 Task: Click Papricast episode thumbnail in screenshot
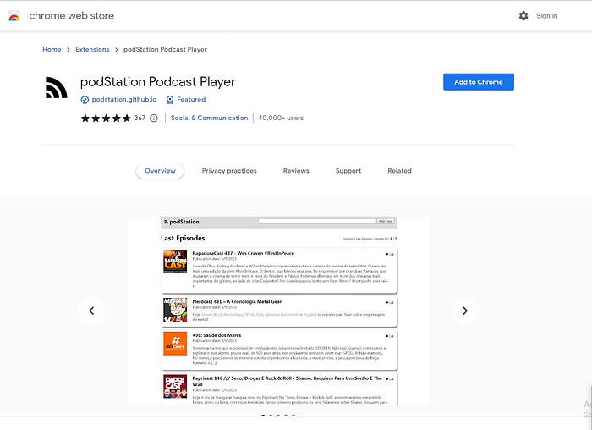(x=175, y=386)
